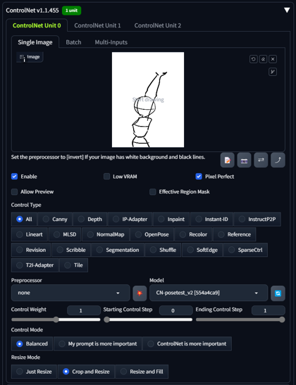Select Just Resize mode
This screenshot has height=385, width=296.
click(x=34, y=372)
